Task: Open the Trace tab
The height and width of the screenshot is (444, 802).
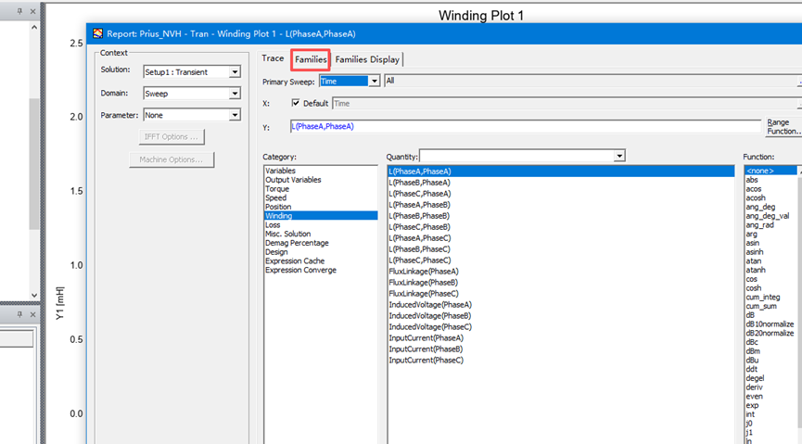Action: (x=273, y=58)
